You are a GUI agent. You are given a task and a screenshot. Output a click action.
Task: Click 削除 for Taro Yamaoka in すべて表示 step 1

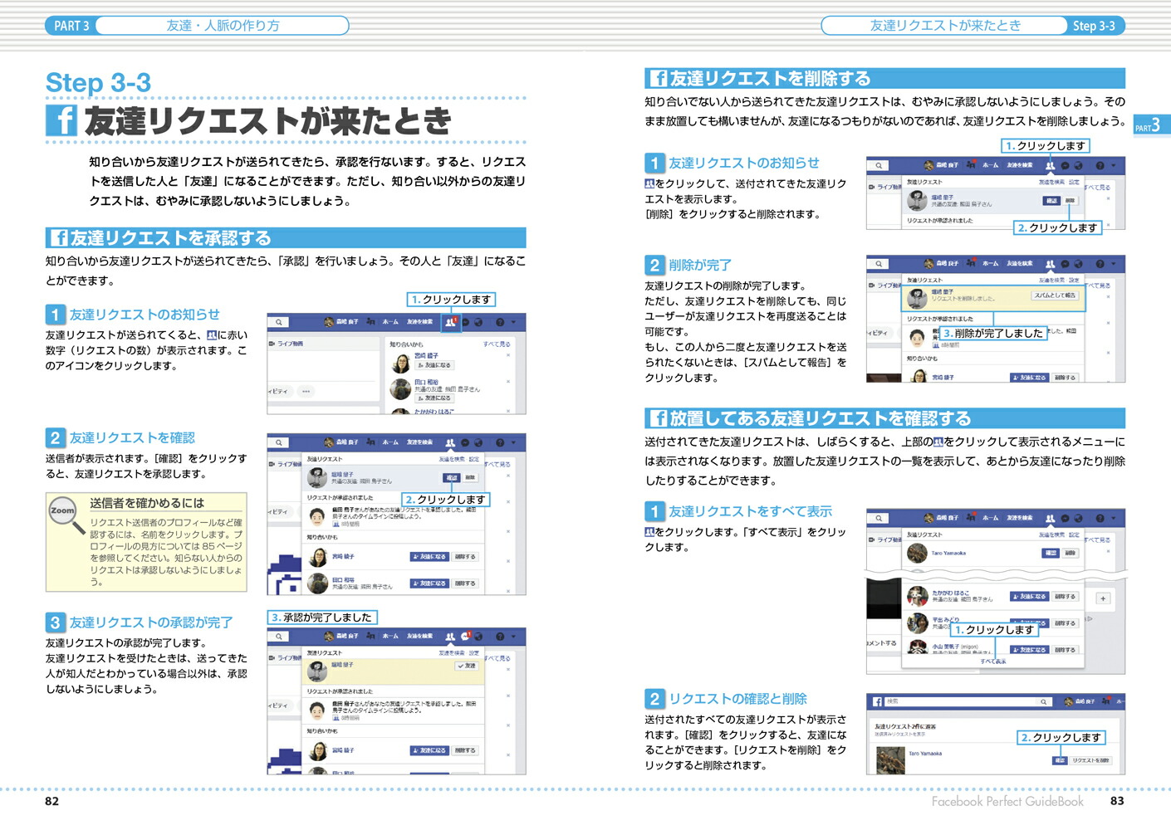(x=1070, y=553)
